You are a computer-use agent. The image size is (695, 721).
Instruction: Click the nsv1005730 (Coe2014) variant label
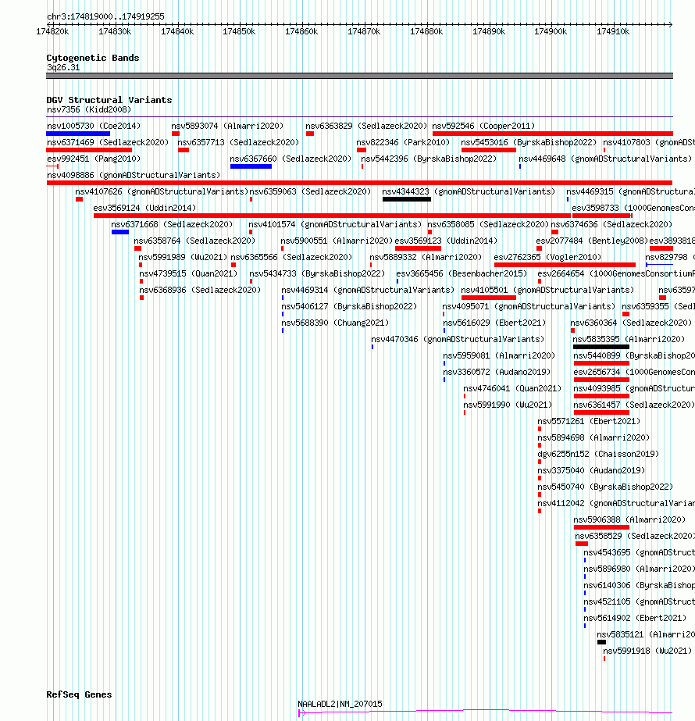(x=93, y=126)
